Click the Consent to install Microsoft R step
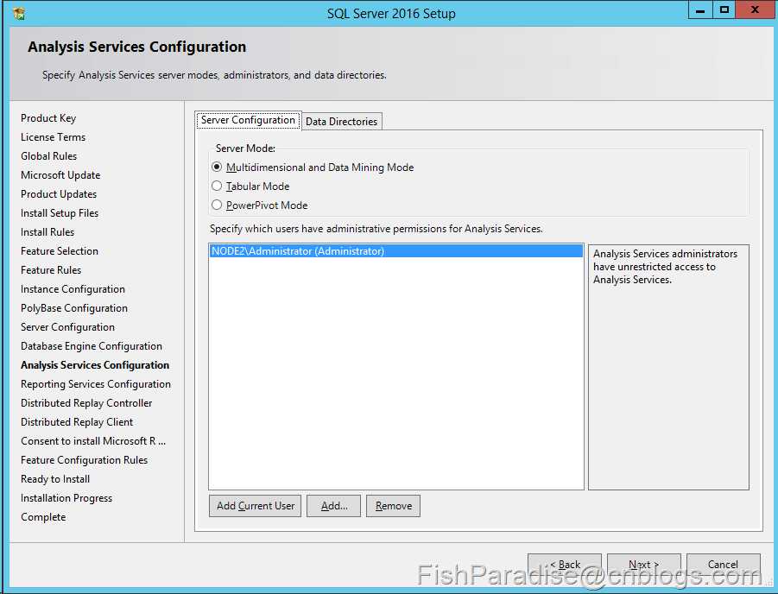The image size is (778, 594). pos(93,441)
